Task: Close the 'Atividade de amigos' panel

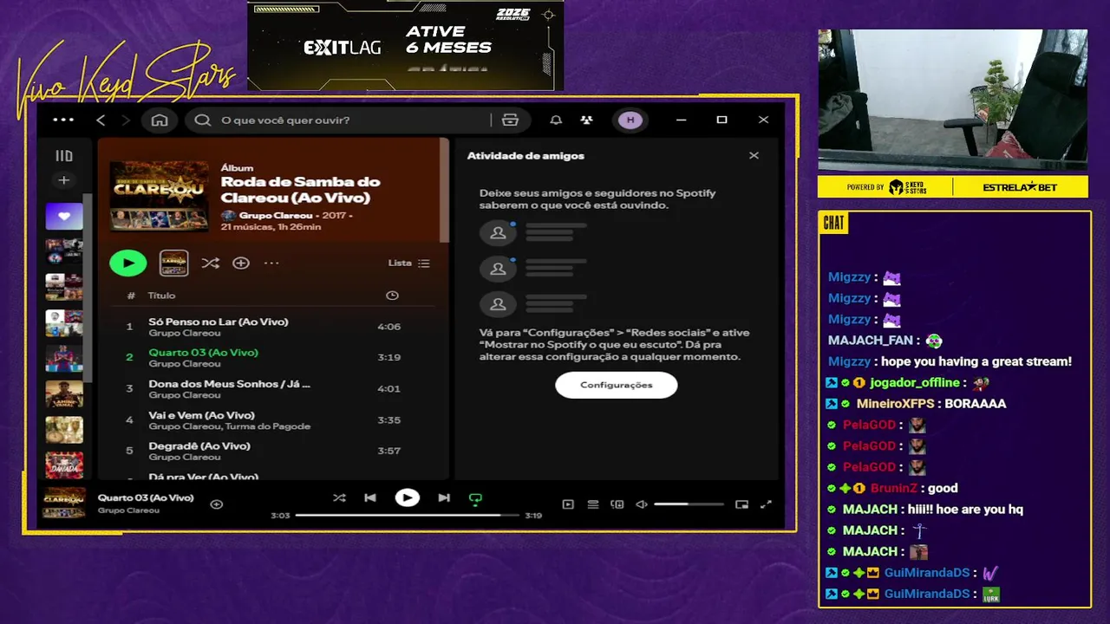Action: [x=754, y=156]
